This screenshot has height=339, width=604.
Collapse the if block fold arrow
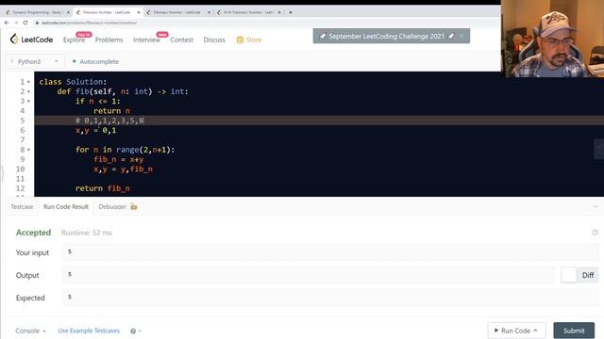28,101
